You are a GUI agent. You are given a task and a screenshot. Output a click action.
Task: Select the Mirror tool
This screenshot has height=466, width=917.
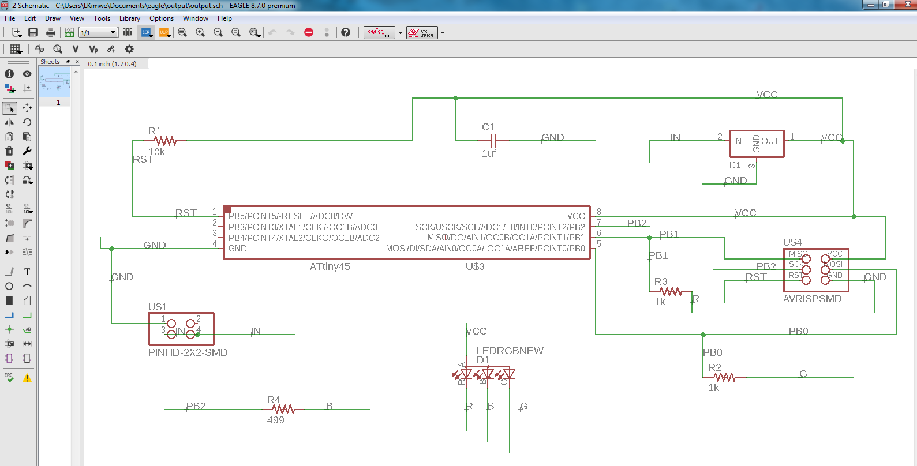click(x=9, y=122)
